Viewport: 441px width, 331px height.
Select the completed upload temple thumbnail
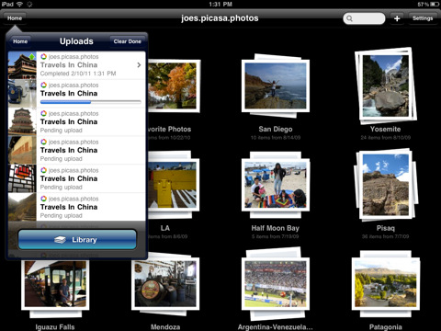22,65
